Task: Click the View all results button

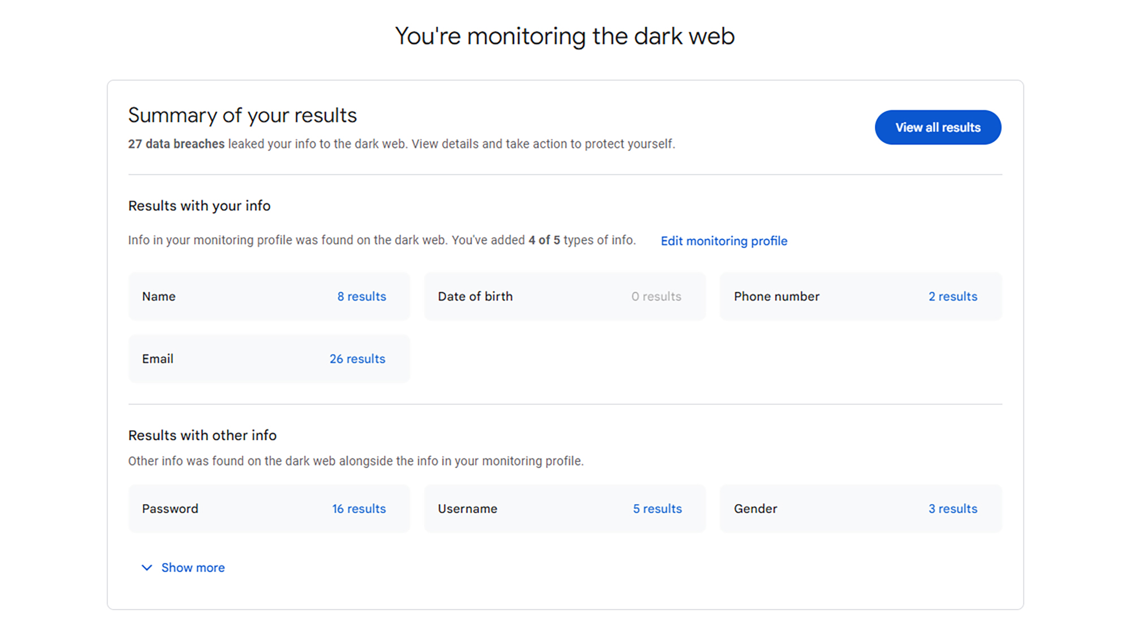Action: click(938, 127)
